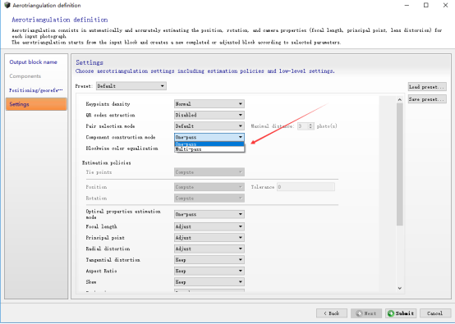The height and width of the screenshot is (324, 455).
Task: Click the Back button
Action: click(x=332, y=313)
